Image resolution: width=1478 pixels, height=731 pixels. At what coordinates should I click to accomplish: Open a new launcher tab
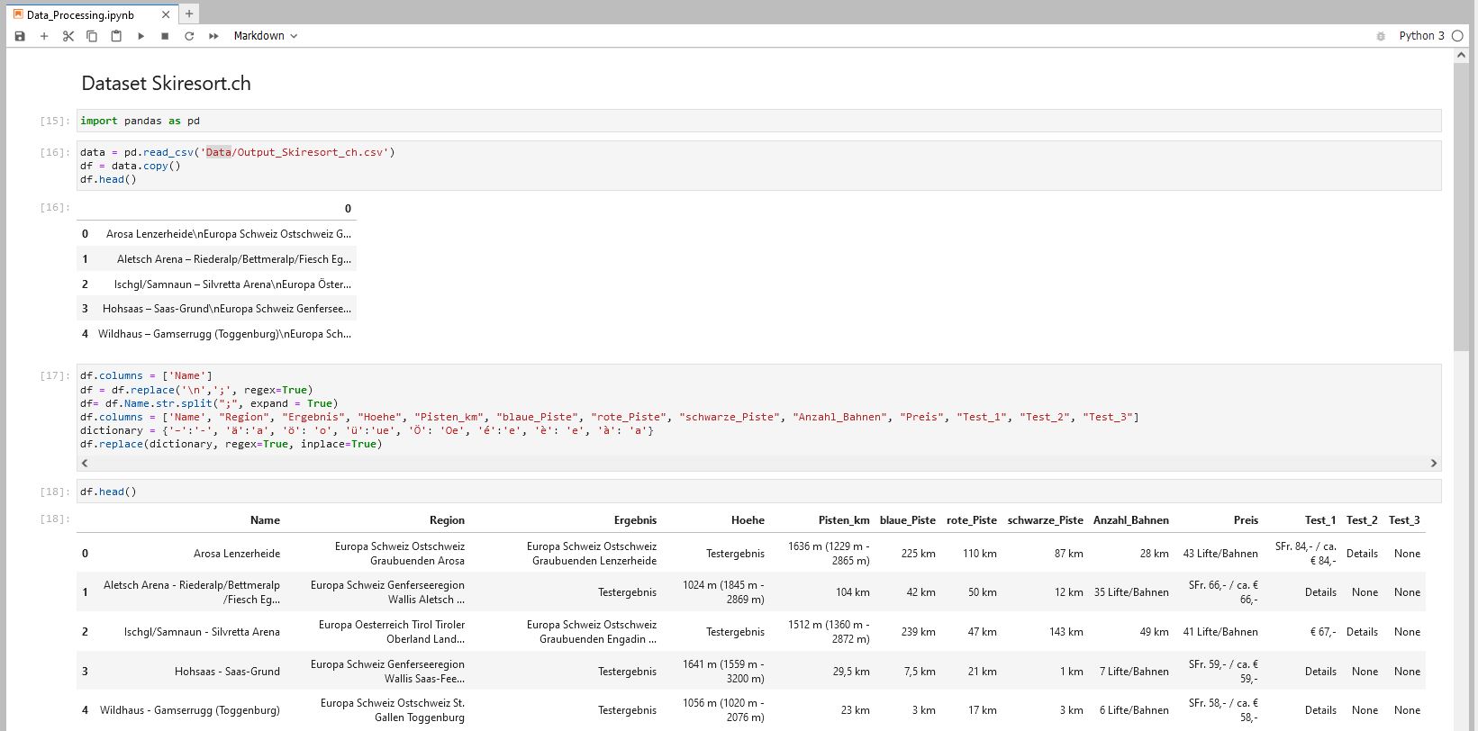pyautogui.click(x=189, y=14)
